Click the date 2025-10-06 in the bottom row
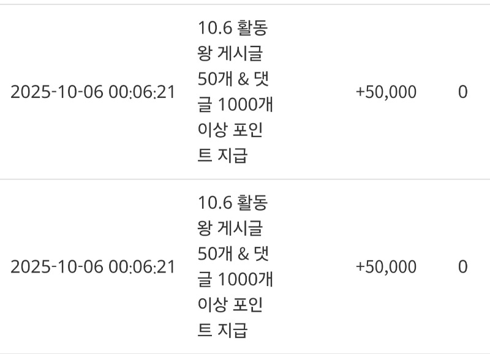Viewport: 490px width, 354px height. tap(57, 267)
